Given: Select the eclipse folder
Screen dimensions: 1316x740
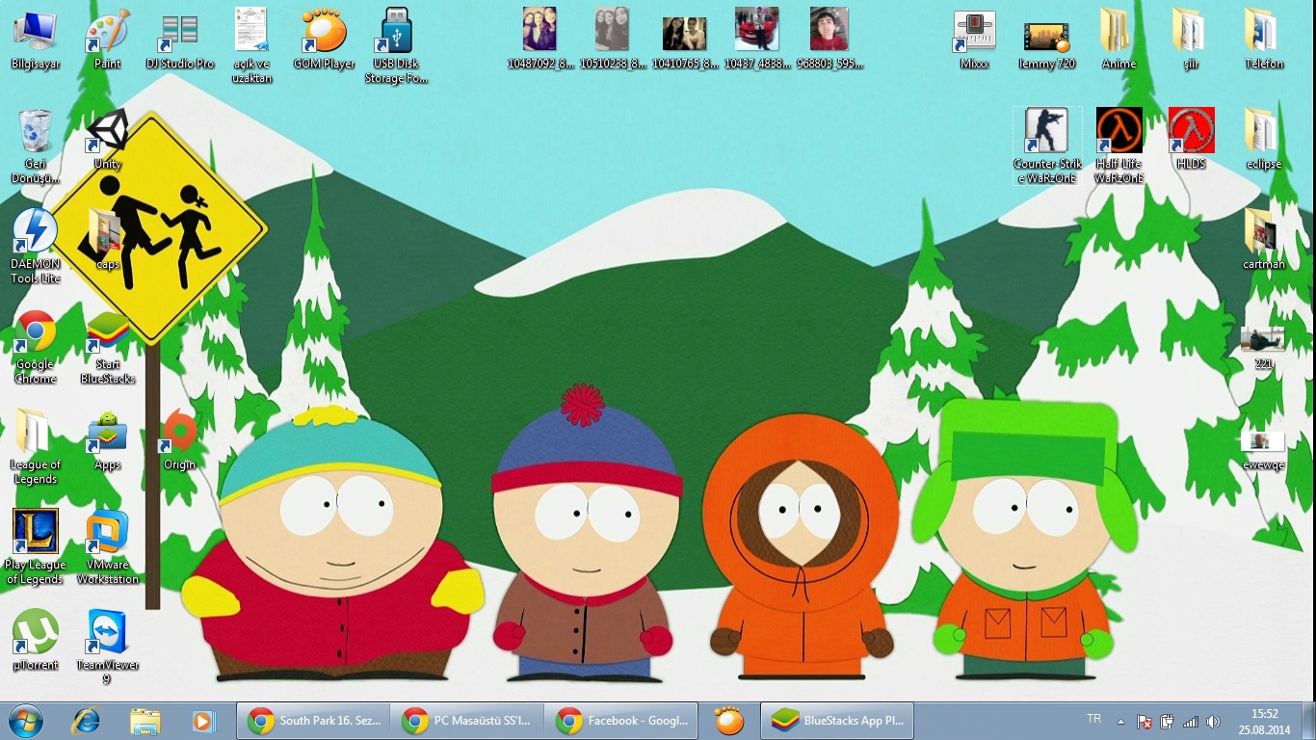Looking at the screenshot, I should (1263, 140).
